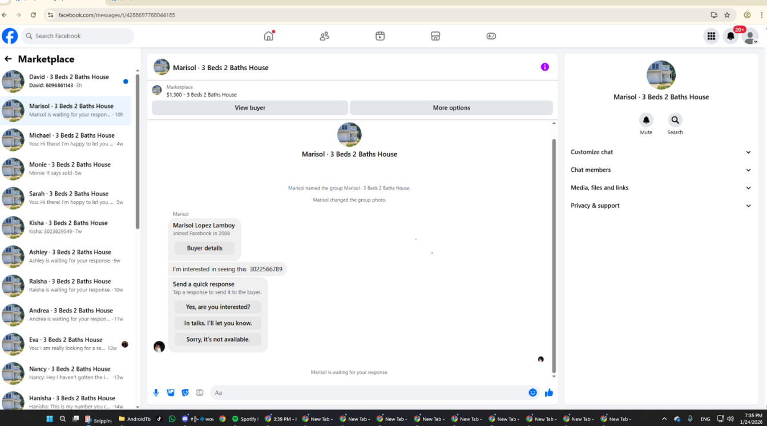Search in conversation using the magnifier icon
767x426 pixels.
tap(675, 120)
